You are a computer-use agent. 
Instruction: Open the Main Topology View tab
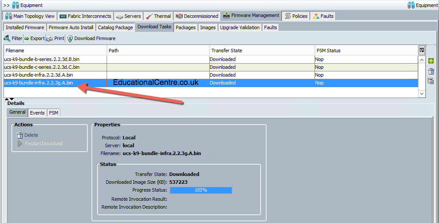[x=30, y=16]
